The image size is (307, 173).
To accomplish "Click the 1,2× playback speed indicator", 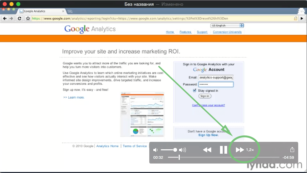I will pyautogui.click(x=250, y=150).
